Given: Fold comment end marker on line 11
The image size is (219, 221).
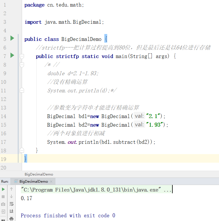Looking at the screenshot, I should pyautogui.click(x=22, y=90).
